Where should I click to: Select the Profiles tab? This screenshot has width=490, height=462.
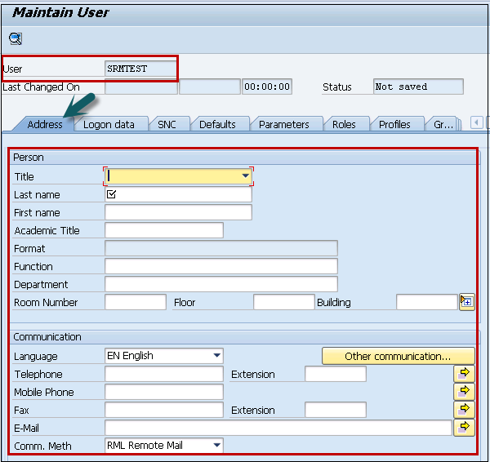395,124
